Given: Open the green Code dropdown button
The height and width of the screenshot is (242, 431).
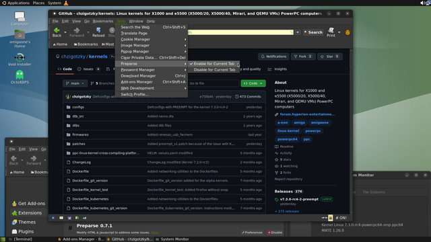Looking at the screenshot, I should (253, 83).
